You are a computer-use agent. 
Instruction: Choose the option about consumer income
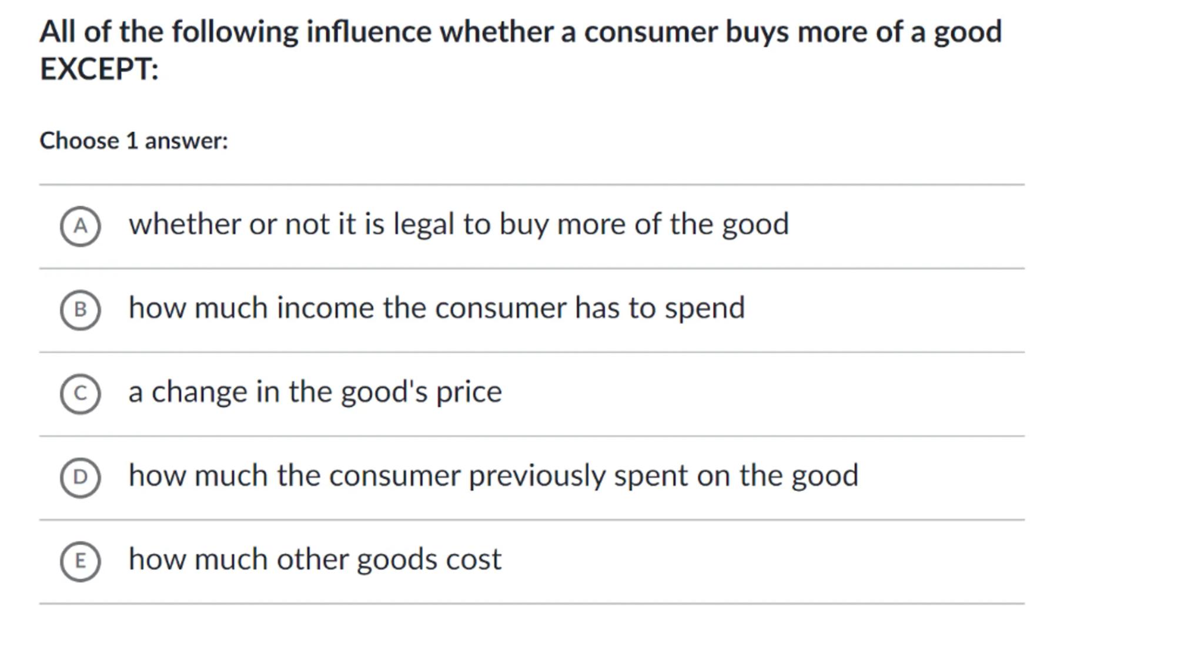click(436, 308)
